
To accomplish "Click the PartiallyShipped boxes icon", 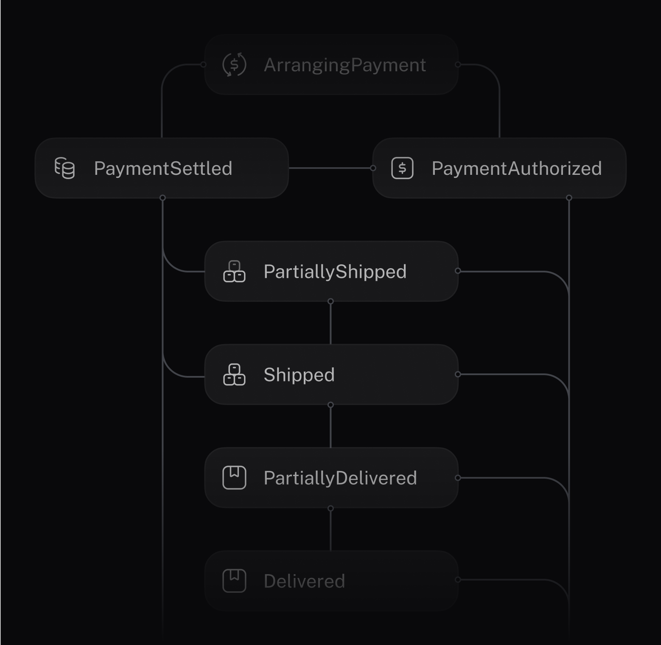I will pos(234,272).
